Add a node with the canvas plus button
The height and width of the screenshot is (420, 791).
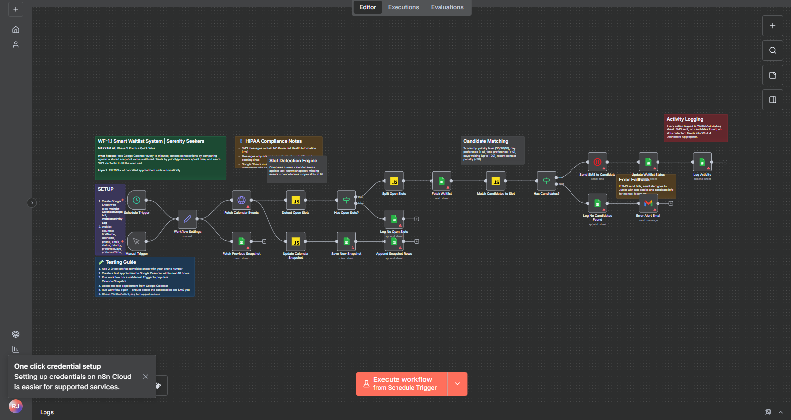point(773,26)
